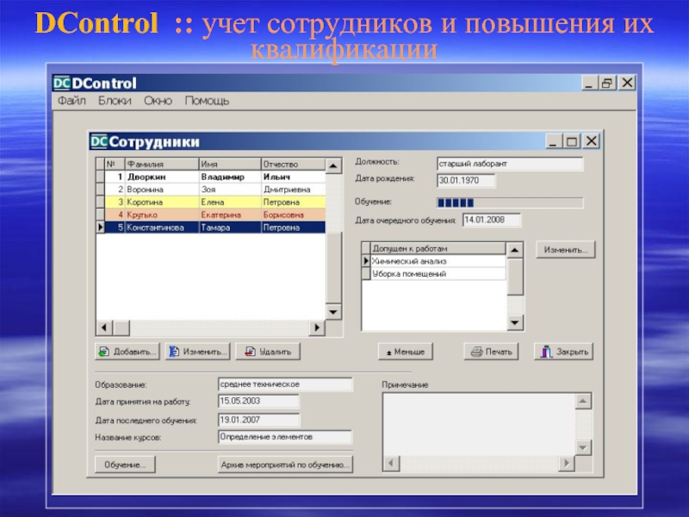Click the DC icon in Сотрудники title bar
The height and width of the screenshot is (517, 689).
pyautogui.click(x=99, y=141)
